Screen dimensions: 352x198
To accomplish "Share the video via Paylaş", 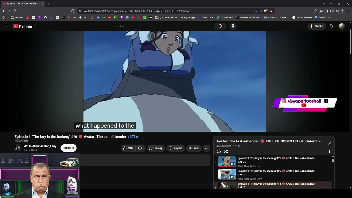I will tap(156, 148).
